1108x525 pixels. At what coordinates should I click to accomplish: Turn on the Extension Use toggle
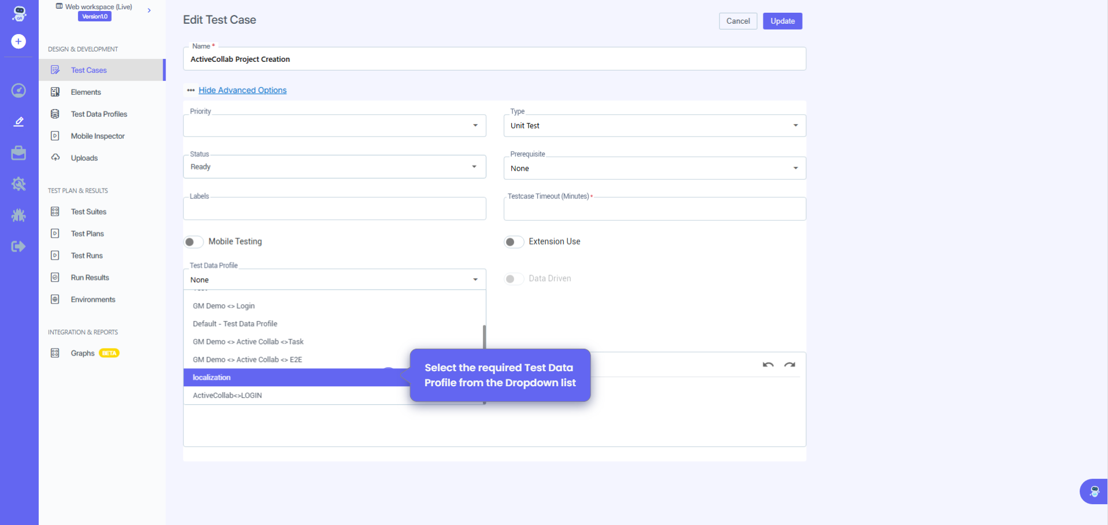tap(514, 242)
